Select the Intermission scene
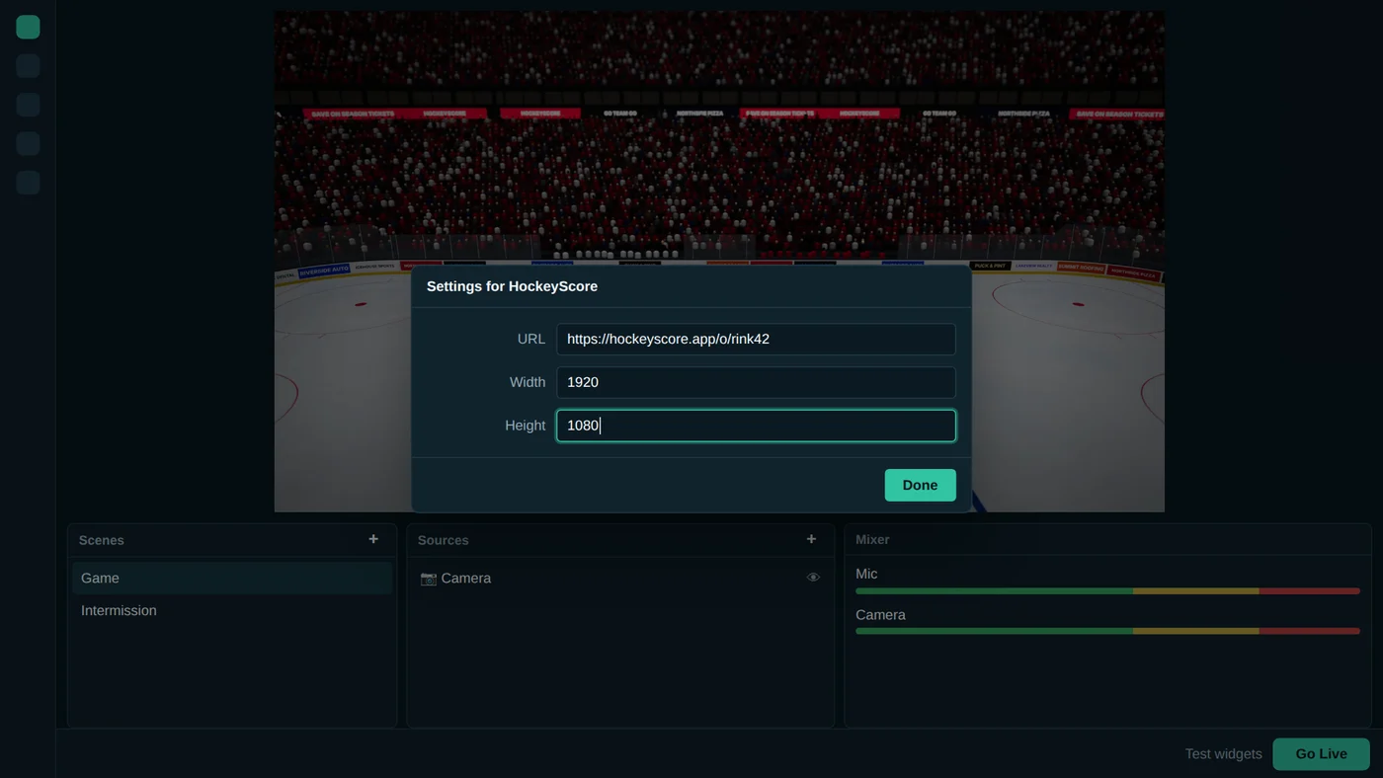Screen dimensions: 1383x778 pyautogui.click(x=232, y=611)
